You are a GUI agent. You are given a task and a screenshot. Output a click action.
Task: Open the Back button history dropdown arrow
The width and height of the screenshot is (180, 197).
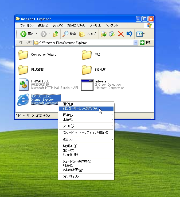coord(37,34)
